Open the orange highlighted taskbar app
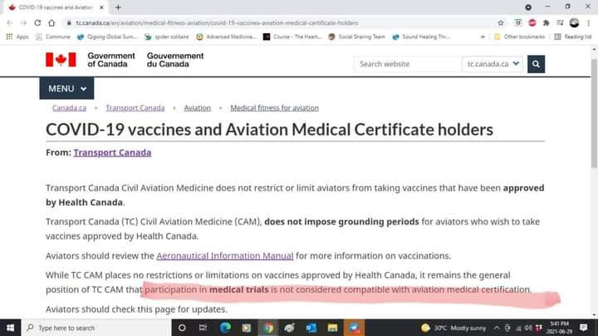 [354, 328]
